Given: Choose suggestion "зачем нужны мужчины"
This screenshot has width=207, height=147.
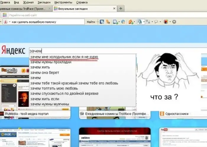Looking at the screenshot, I should click(x=49, y=104).
